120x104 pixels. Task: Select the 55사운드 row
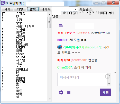tap(24, 29)
